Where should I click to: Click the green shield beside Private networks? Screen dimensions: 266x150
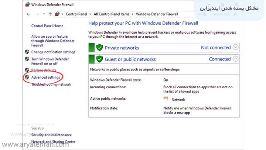[99, 48]
